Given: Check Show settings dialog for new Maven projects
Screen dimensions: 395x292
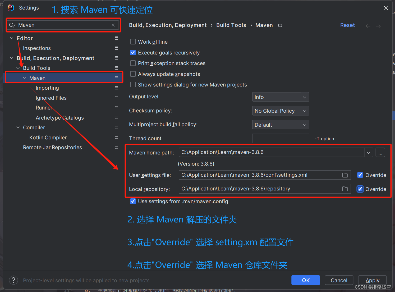Looking at the screenshot, I should [133, 85].
